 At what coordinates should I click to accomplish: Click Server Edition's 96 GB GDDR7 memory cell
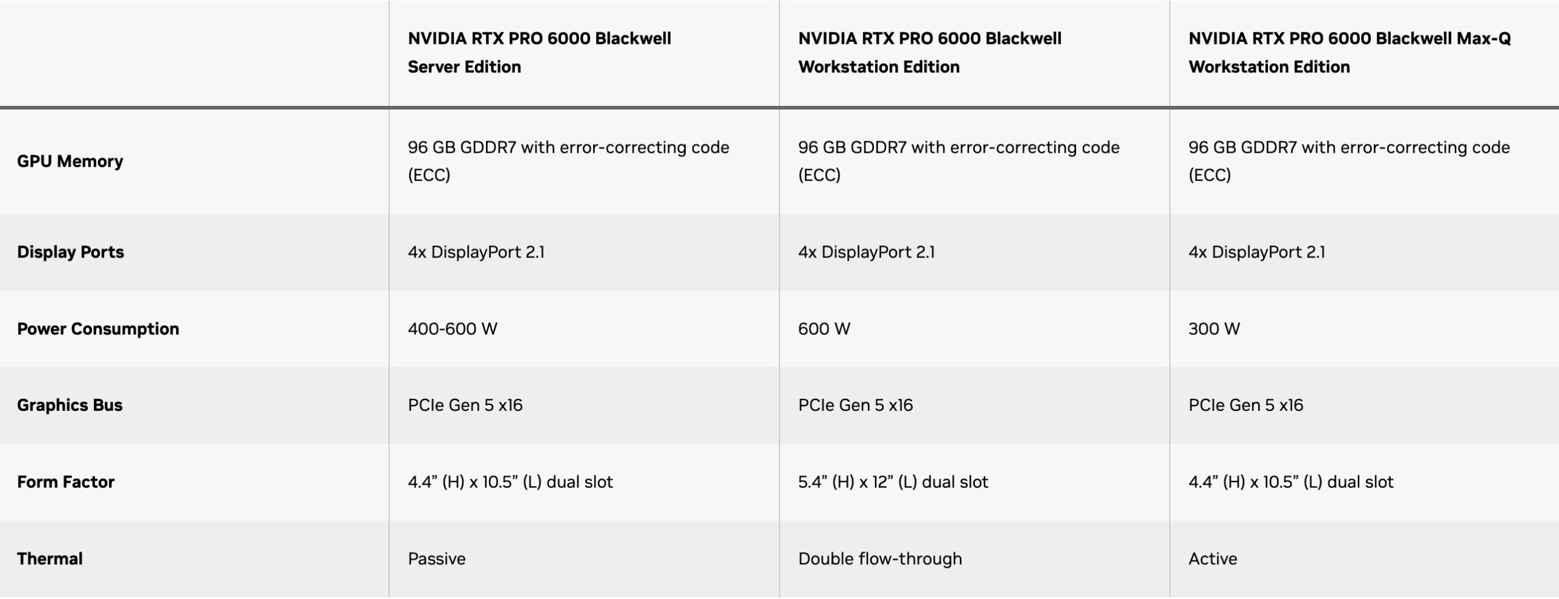click(568, 161)
